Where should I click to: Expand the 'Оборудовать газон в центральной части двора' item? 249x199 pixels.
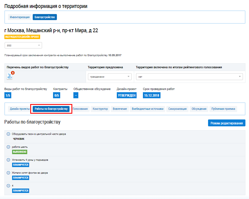[x=8, y=134]
